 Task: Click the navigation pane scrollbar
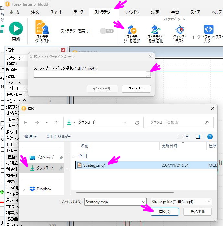(x=67, y=161)
